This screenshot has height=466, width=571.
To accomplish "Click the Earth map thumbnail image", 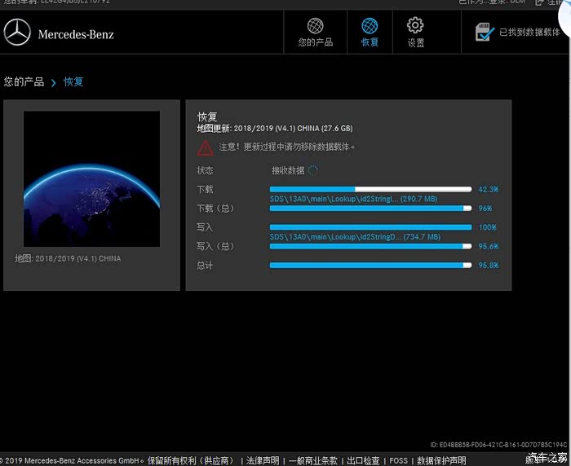I will coord(91,179).
